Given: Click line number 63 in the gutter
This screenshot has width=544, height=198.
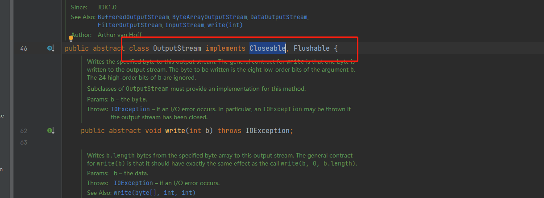Looking at the screenshot, I should click(x=24, y=142).
